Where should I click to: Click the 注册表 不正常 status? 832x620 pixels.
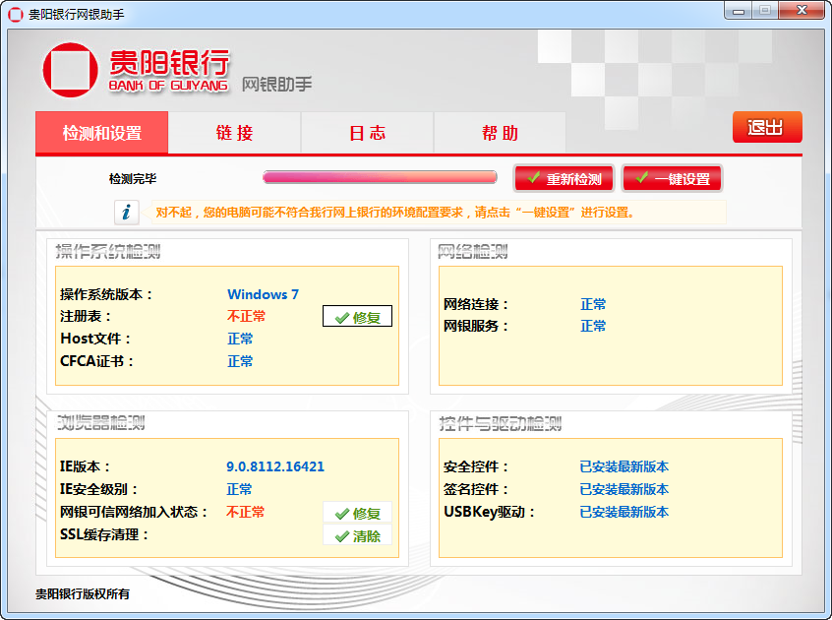[246, 316]
